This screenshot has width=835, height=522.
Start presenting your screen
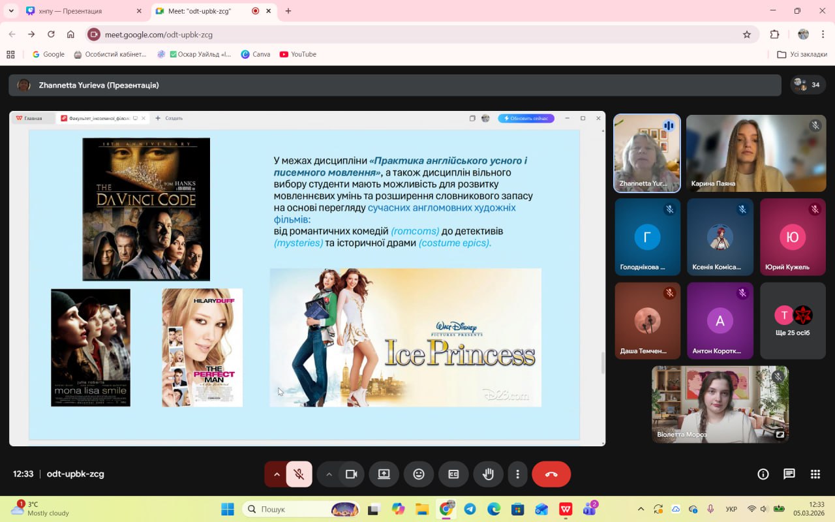click(384, 474)
